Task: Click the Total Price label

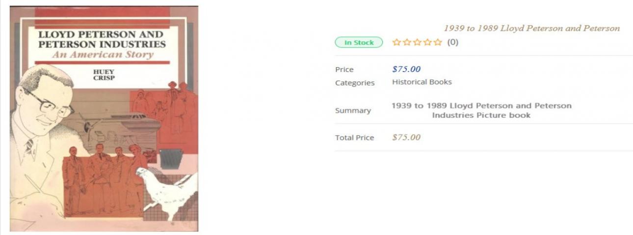Action: coord(354,138)
